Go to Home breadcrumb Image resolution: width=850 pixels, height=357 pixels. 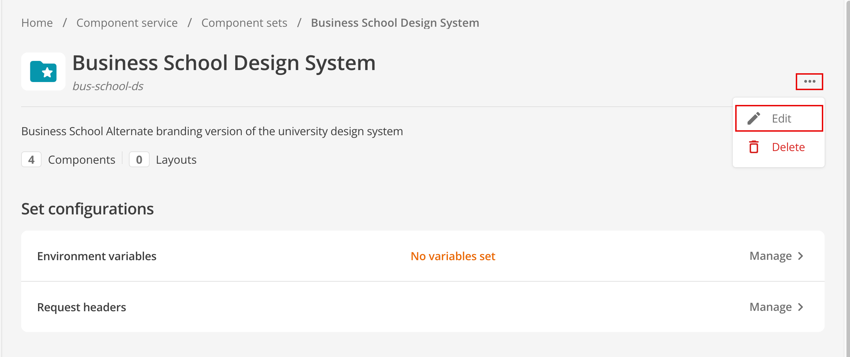coord(37,23)
